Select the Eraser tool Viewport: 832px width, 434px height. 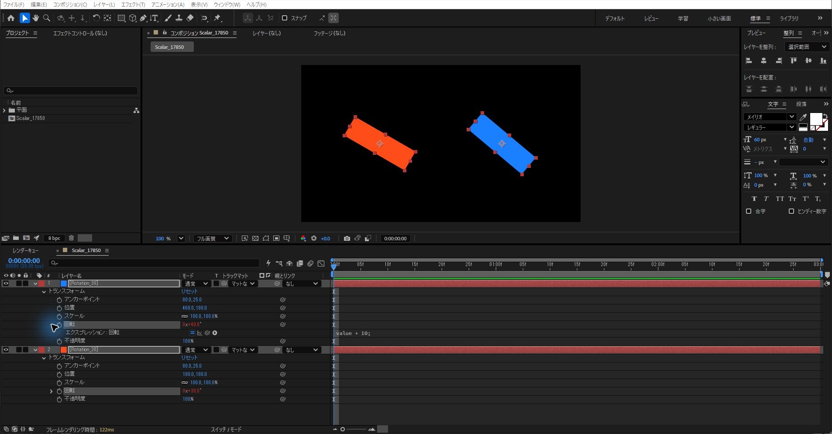tap(190, 18)
